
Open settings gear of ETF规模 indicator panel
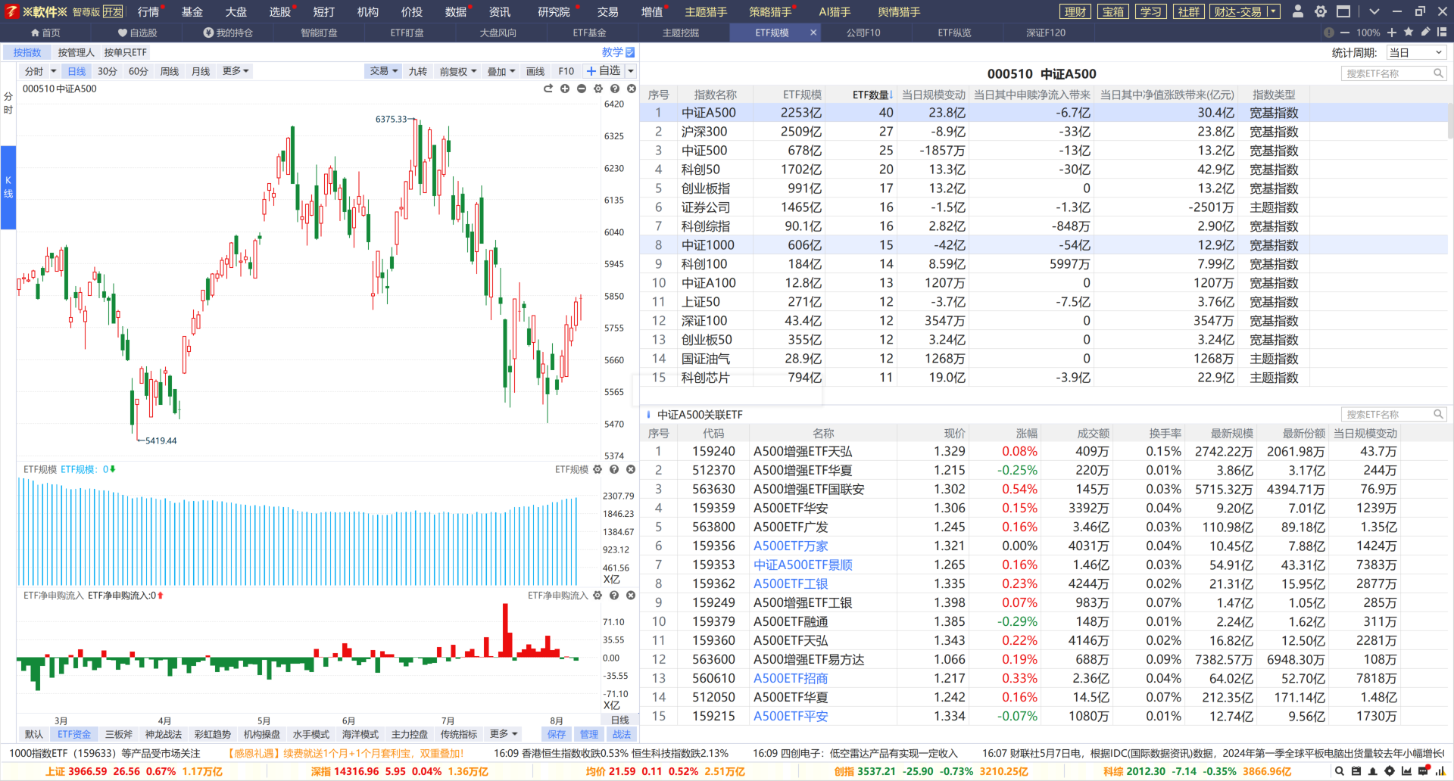click(598, 469)
